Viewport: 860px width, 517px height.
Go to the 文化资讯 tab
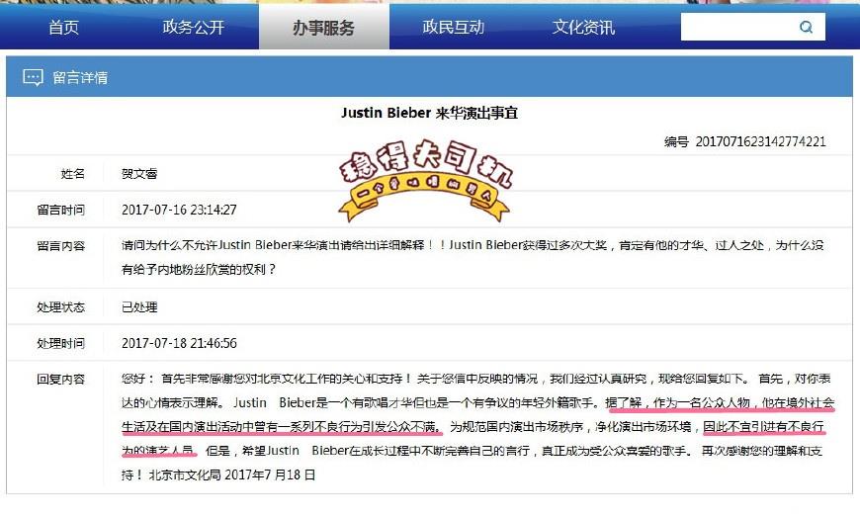click(x=583, y=27)
